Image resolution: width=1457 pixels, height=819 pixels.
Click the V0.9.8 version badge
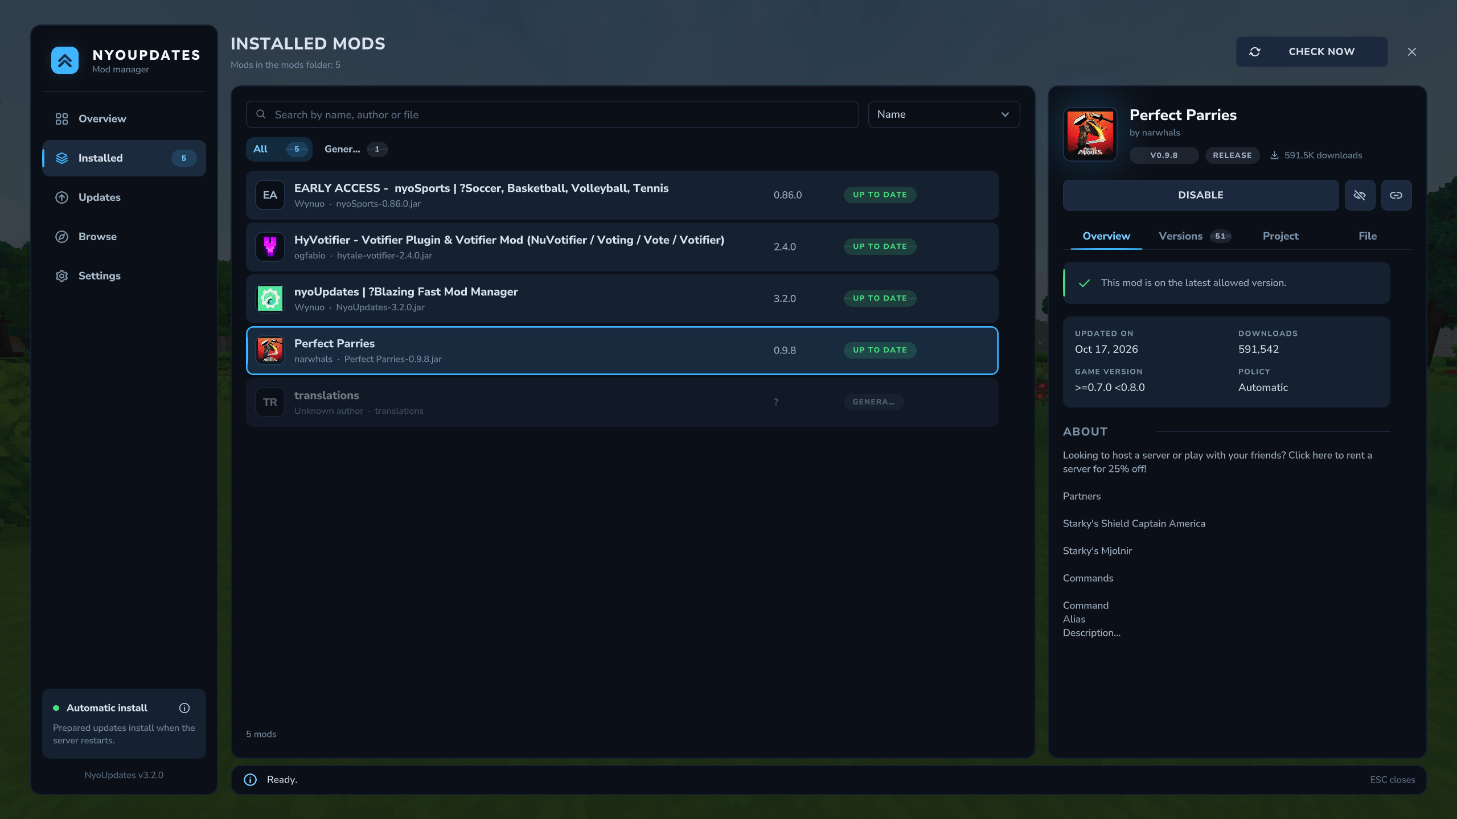point(1163,155)
